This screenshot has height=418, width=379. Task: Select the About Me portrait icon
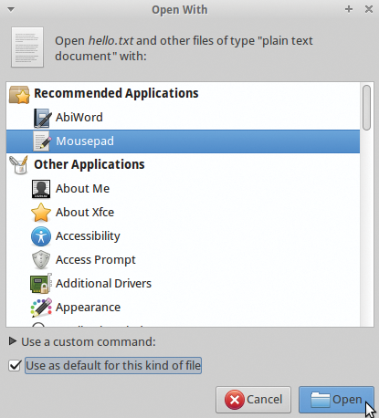point(41,189)
